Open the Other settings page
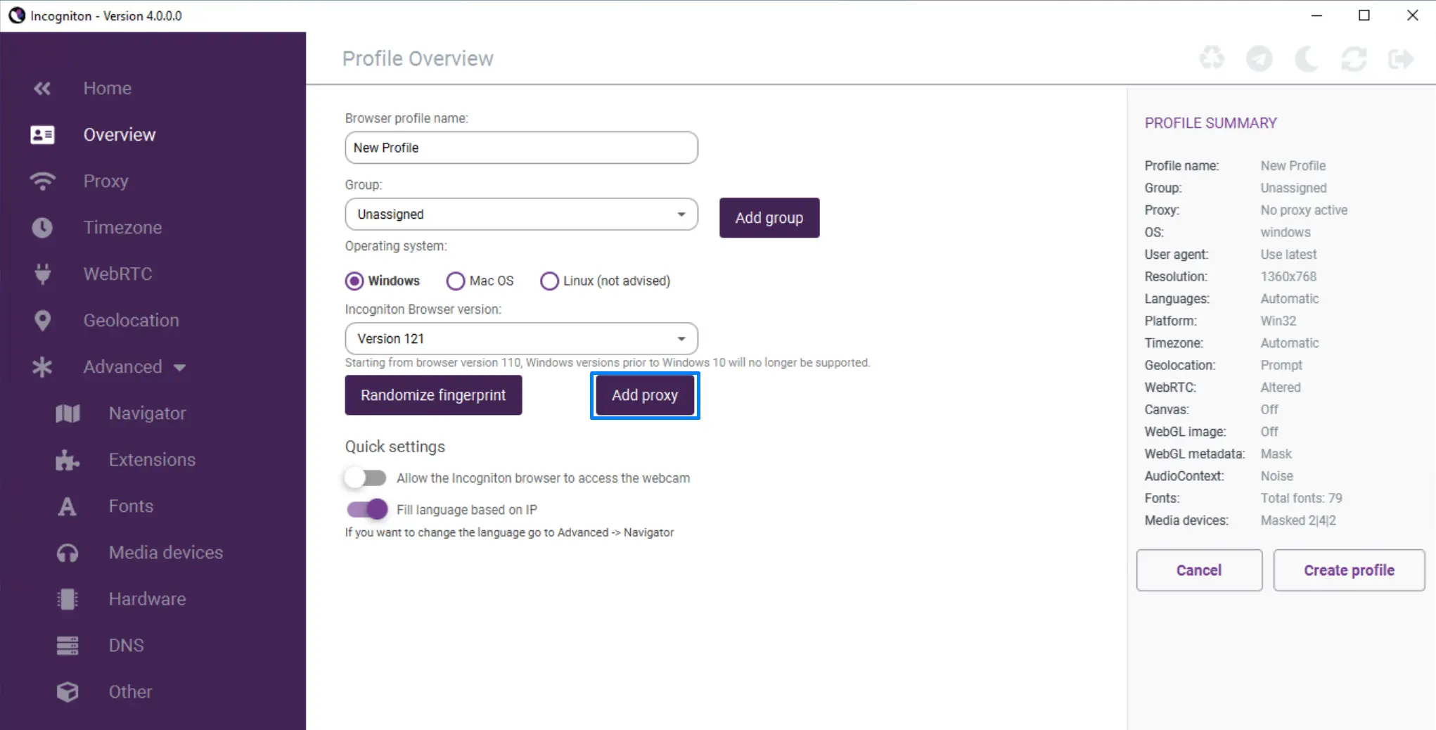Viewport: 1436px width, 730px height. point(130,692)
